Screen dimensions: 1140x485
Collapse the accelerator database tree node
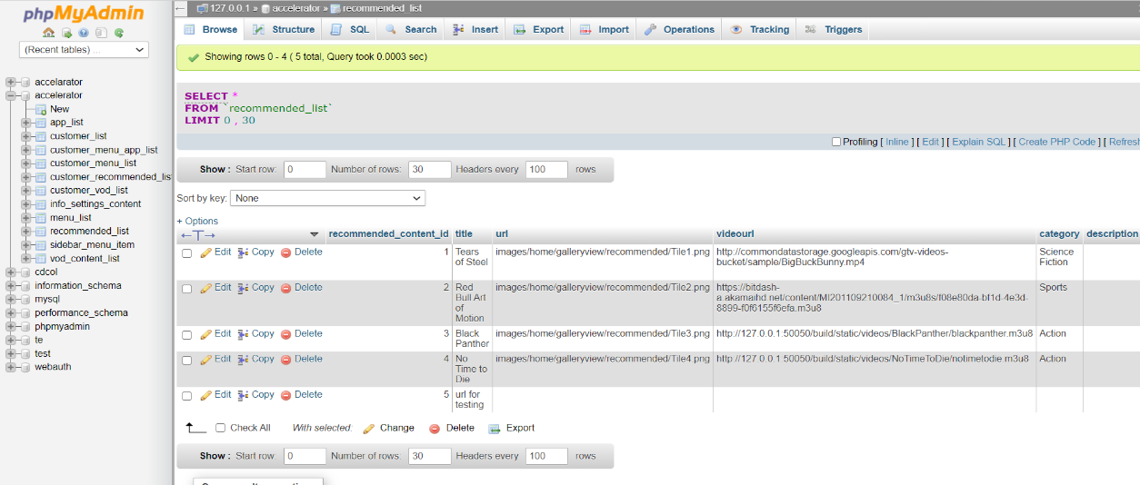(x=12, y=95)
